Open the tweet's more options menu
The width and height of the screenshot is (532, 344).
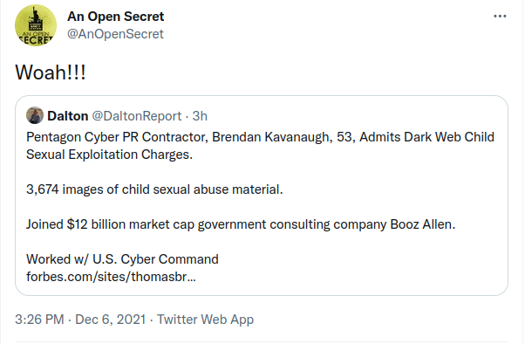500,17
